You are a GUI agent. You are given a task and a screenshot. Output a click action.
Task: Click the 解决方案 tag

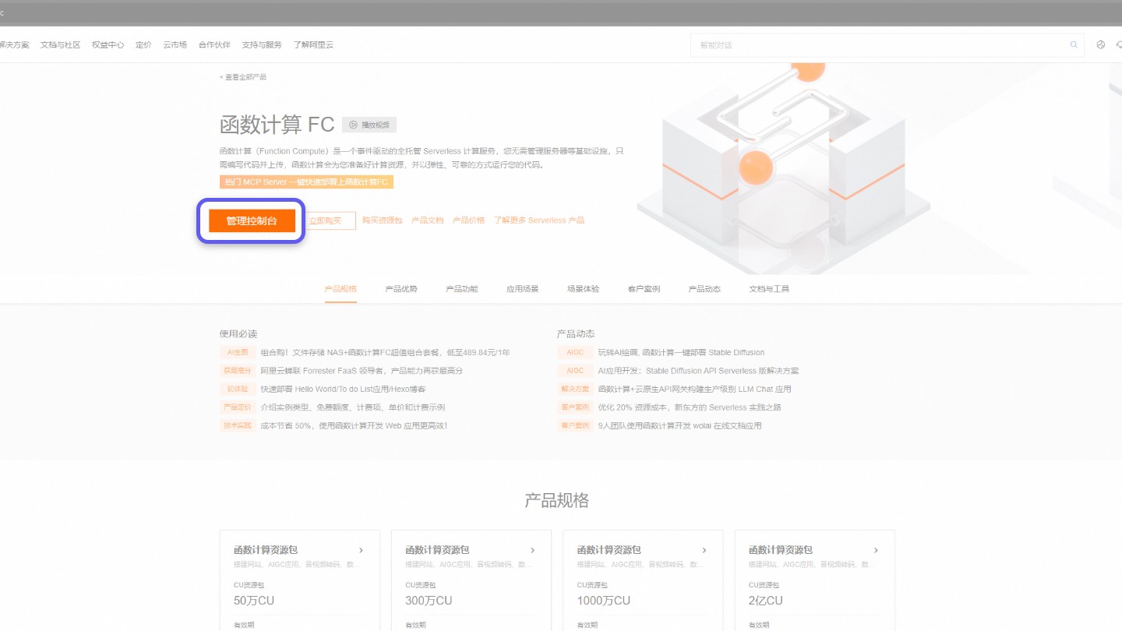[x=574, y=389]
